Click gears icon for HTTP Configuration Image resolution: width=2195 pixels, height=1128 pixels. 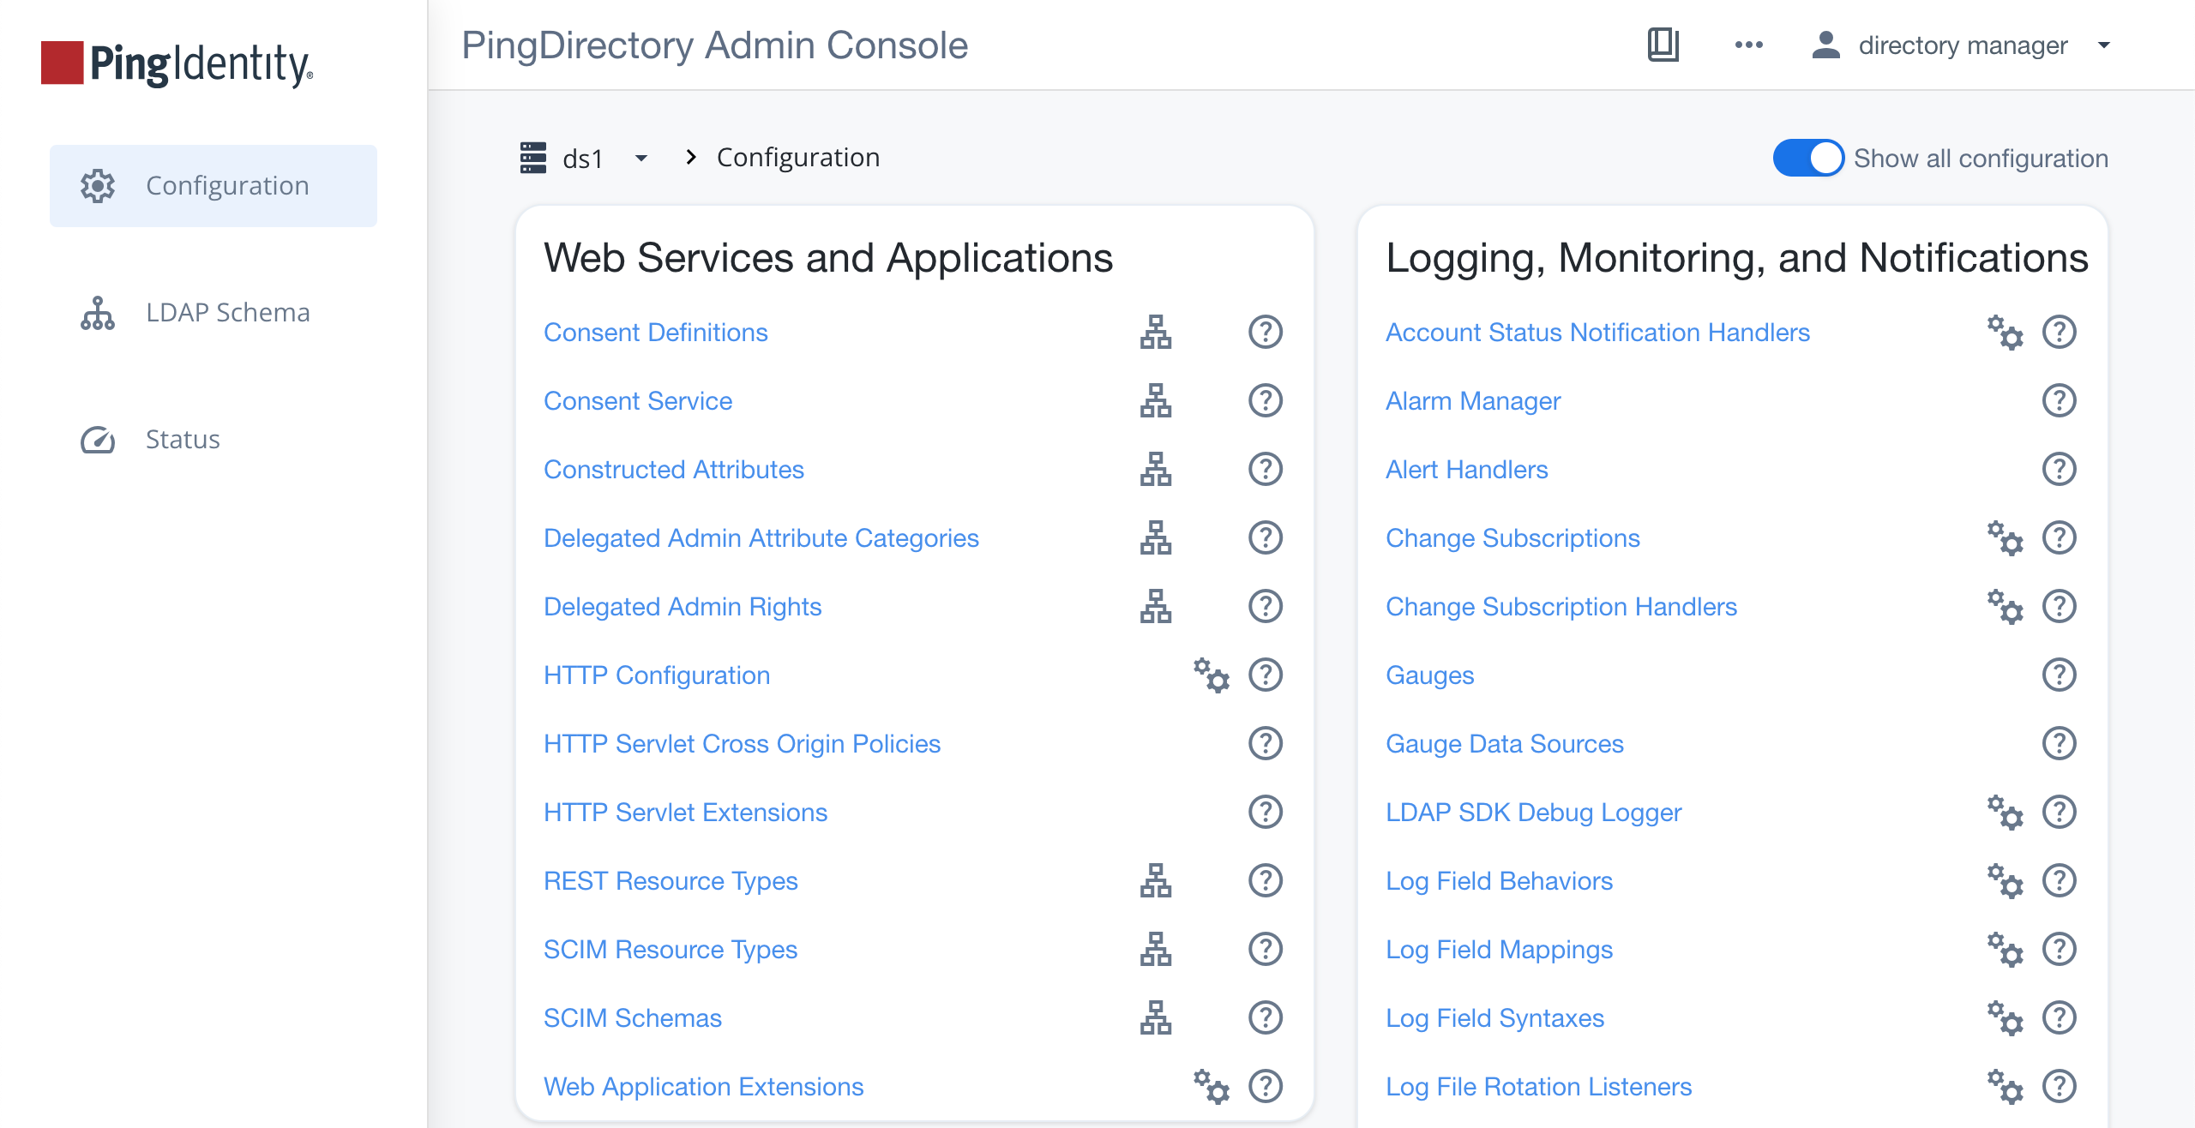(1212, 675)
